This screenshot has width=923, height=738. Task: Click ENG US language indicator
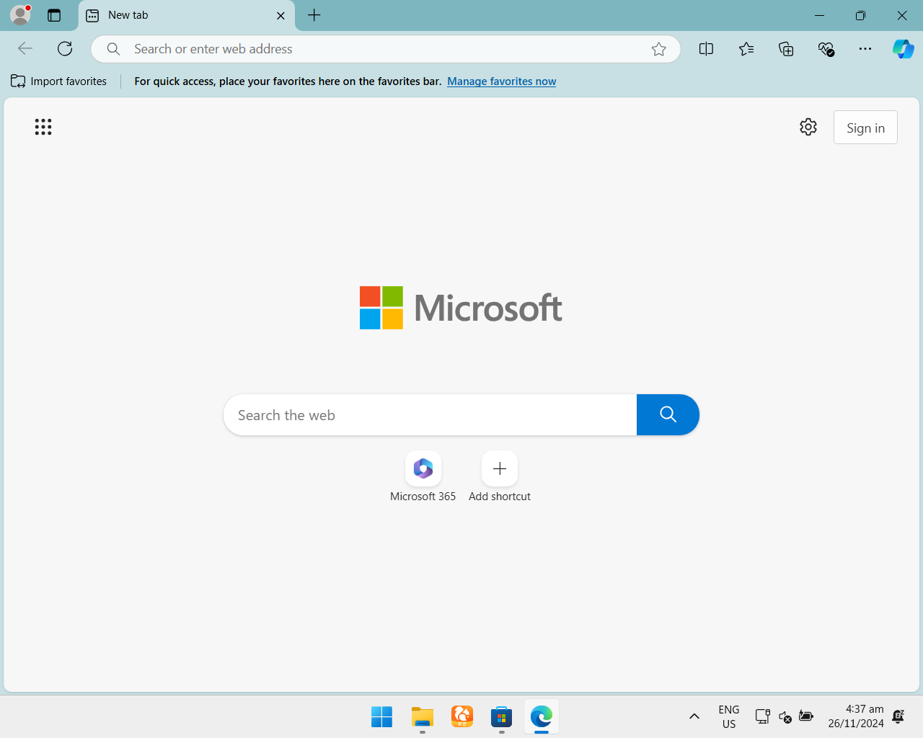(x=729, y=716)
